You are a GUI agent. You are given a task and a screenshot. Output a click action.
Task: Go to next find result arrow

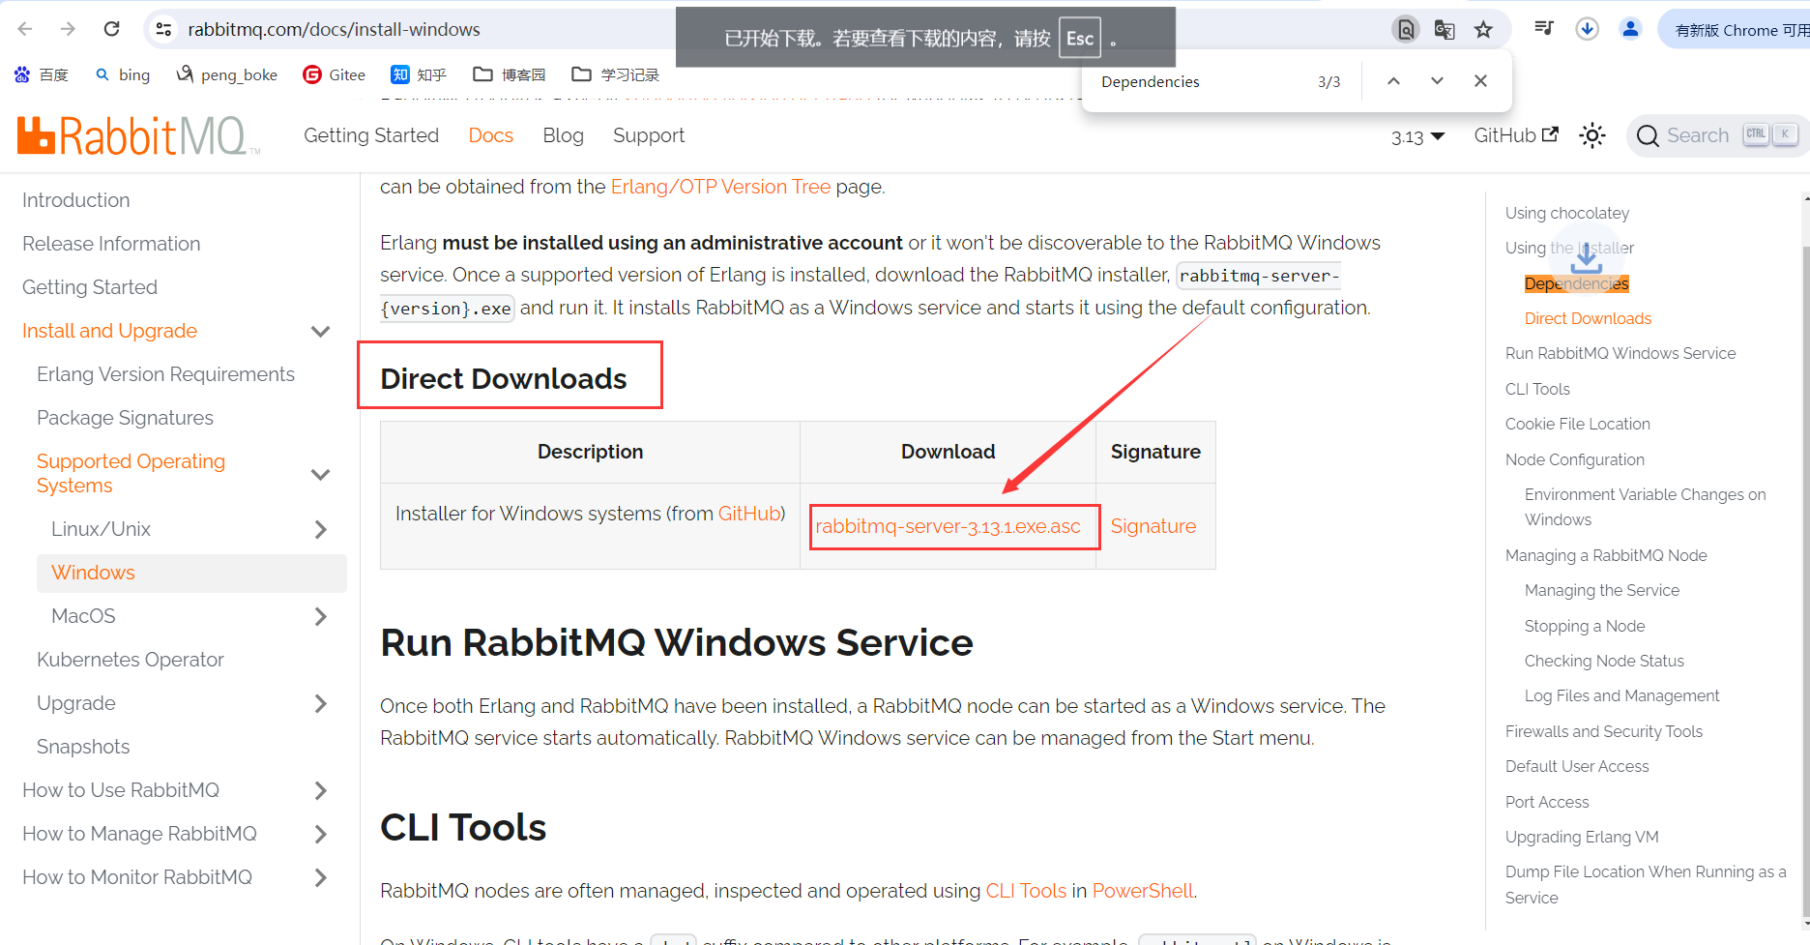(x=1437, y=81)
